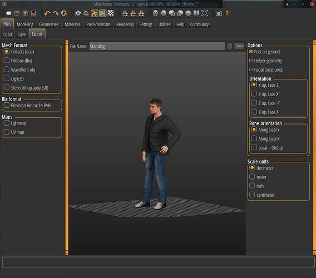Switch to back of head camera view
This screenshot has height=278, width=316.
point(164,13)
